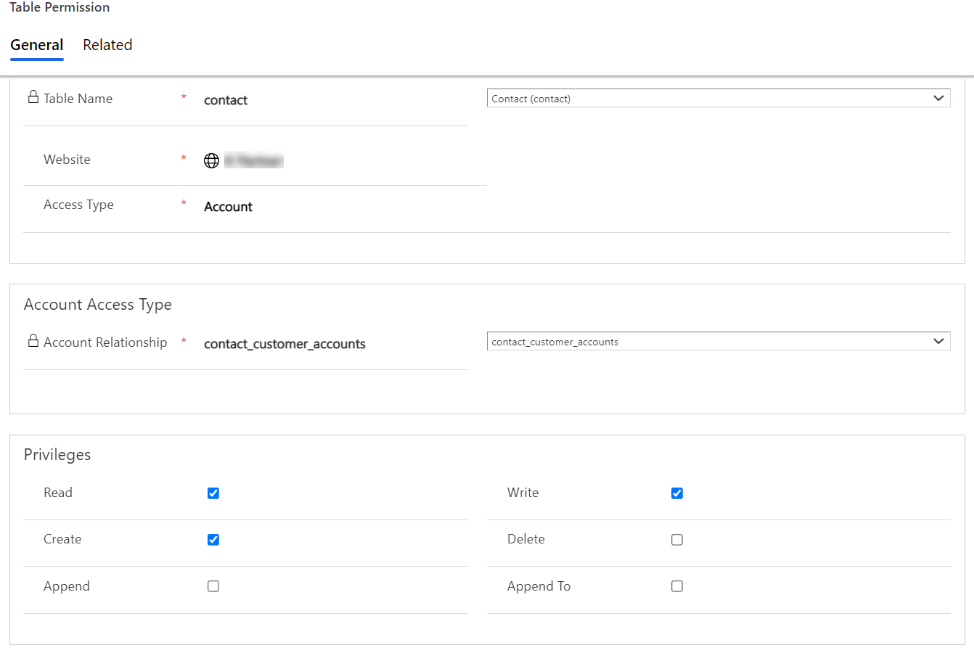Open the blurred Website record link
Screen dimensions: 974x653
[253, 161]
